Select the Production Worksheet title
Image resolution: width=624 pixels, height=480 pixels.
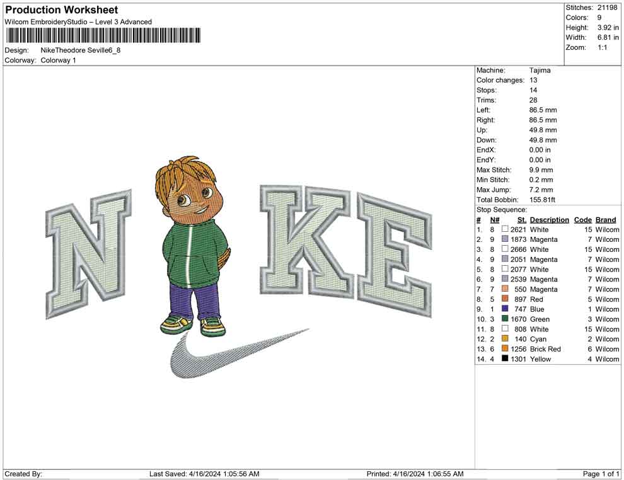62,9
